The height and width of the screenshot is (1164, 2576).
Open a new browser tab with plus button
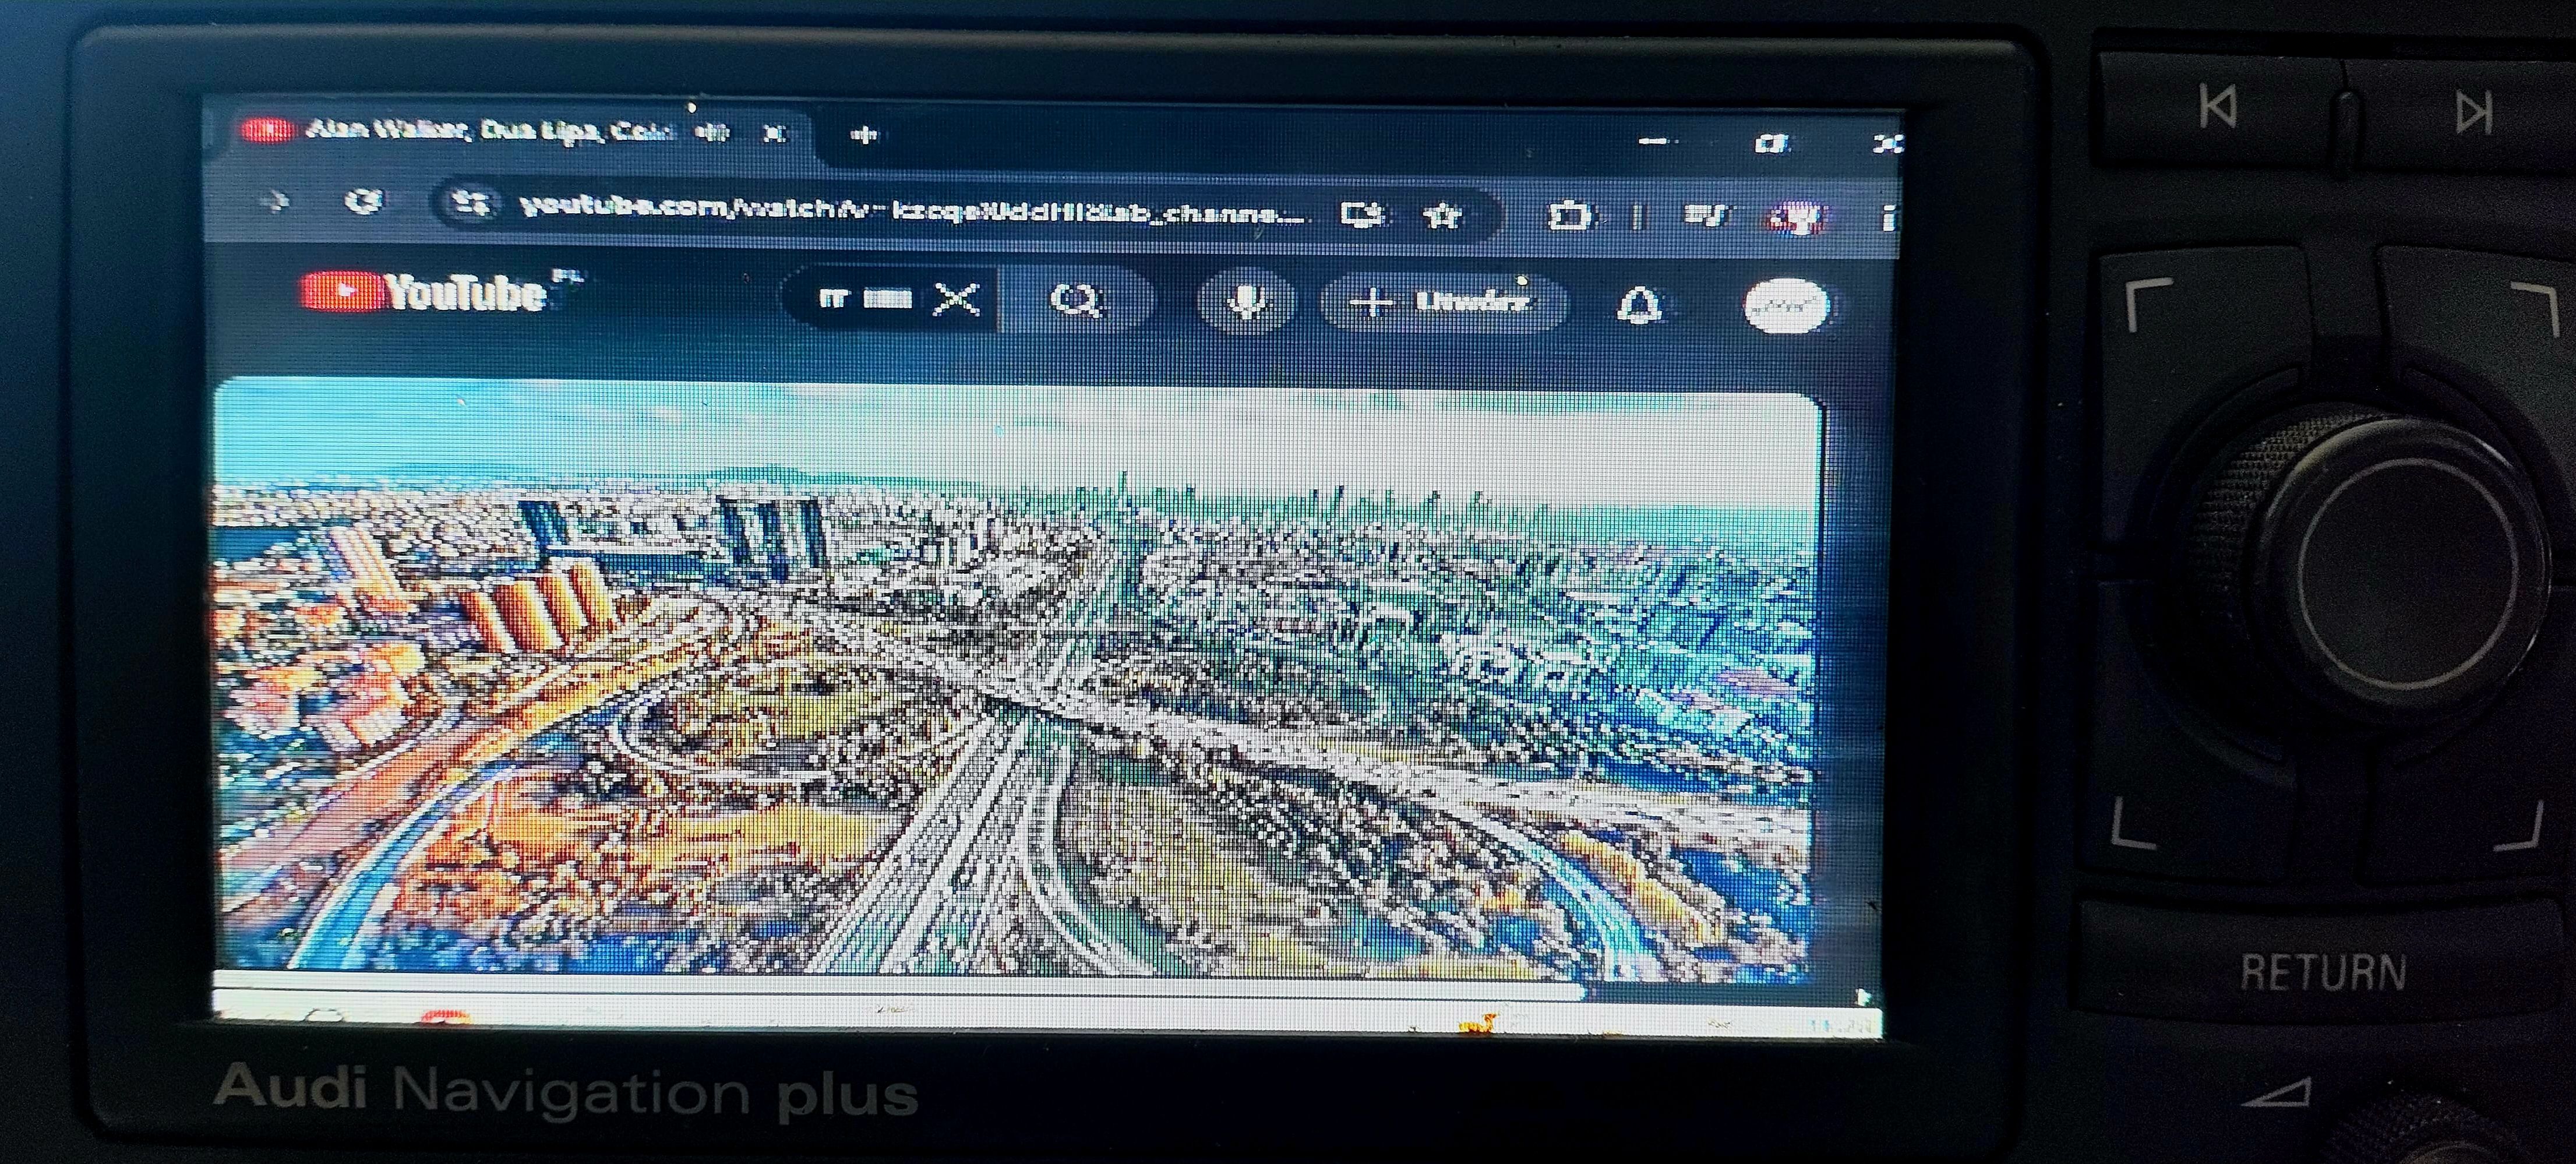point(866,135)
